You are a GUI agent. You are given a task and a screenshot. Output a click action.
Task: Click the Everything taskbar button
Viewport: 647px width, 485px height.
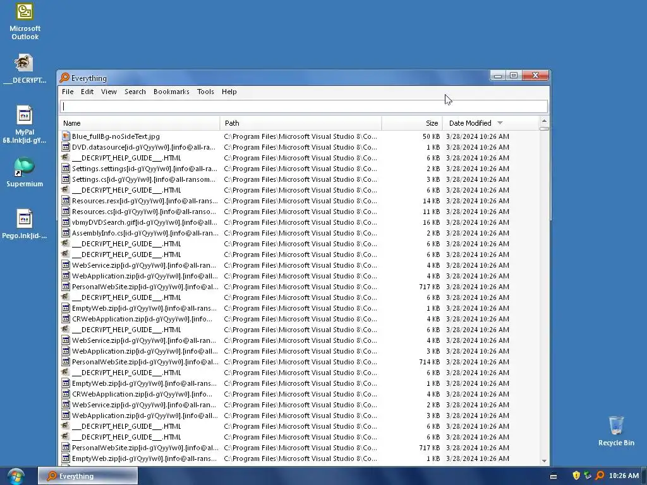88,476
